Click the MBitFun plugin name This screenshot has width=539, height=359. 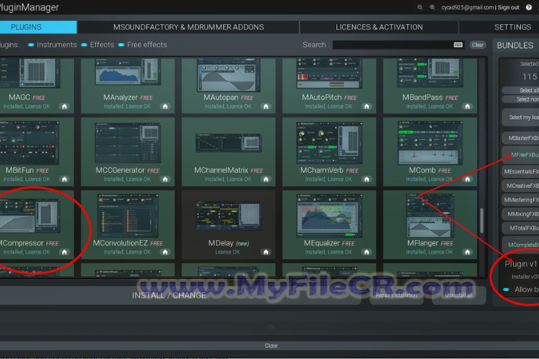(19, 171)
